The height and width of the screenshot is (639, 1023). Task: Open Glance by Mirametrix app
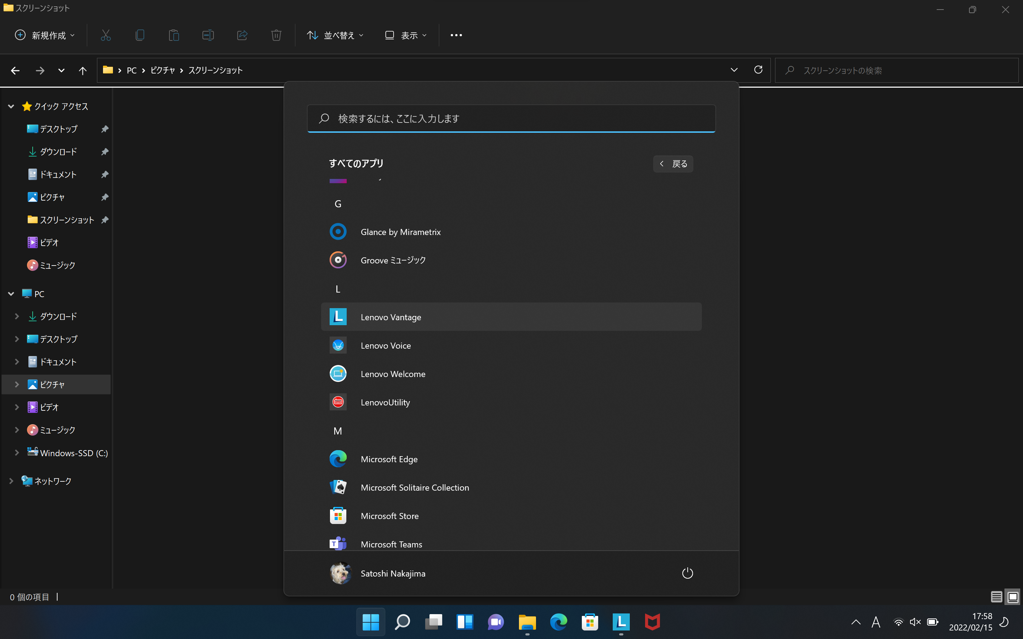[511, 231]
